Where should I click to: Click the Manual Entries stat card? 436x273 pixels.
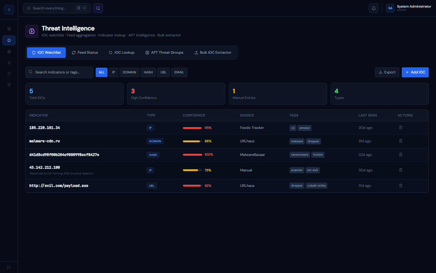pos(278,94)
